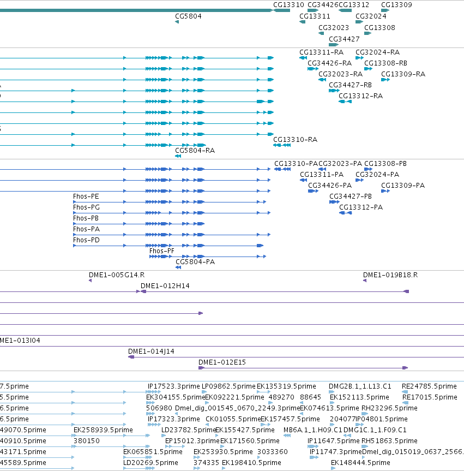Click EST 3033360 label

[x=273, y=452]
